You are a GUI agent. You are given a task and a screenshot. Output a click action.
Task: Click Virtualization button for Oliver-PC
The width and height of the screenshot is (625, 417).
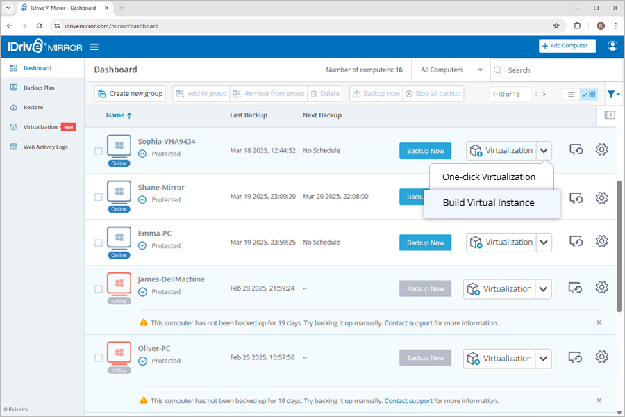pyautogui.click(x=499, y=359)
